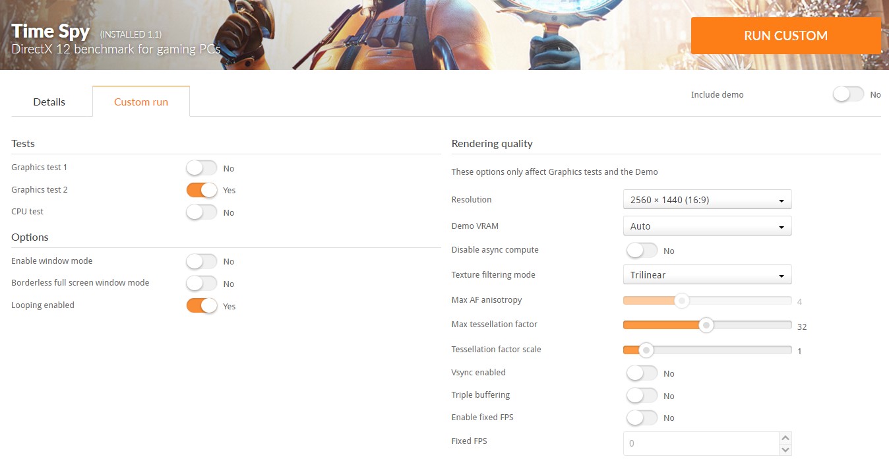Click the Time Spy title text
Screen dimensions: 889x467
point(51,32)
